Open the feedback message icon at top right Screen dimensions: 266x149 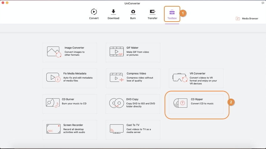263,3
